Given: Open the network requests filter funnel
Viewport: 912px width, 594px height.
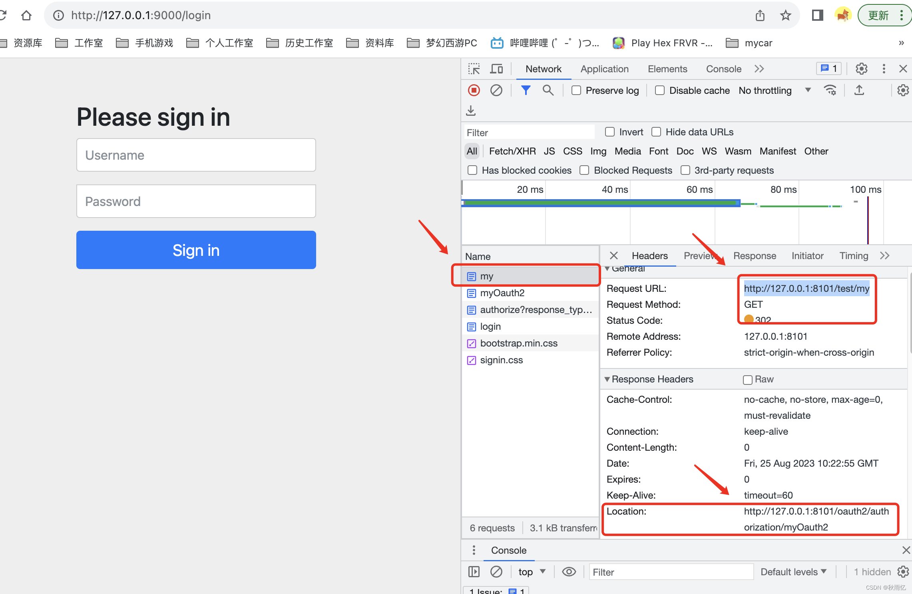Looking at the screenshot, I should pos(526,90).
